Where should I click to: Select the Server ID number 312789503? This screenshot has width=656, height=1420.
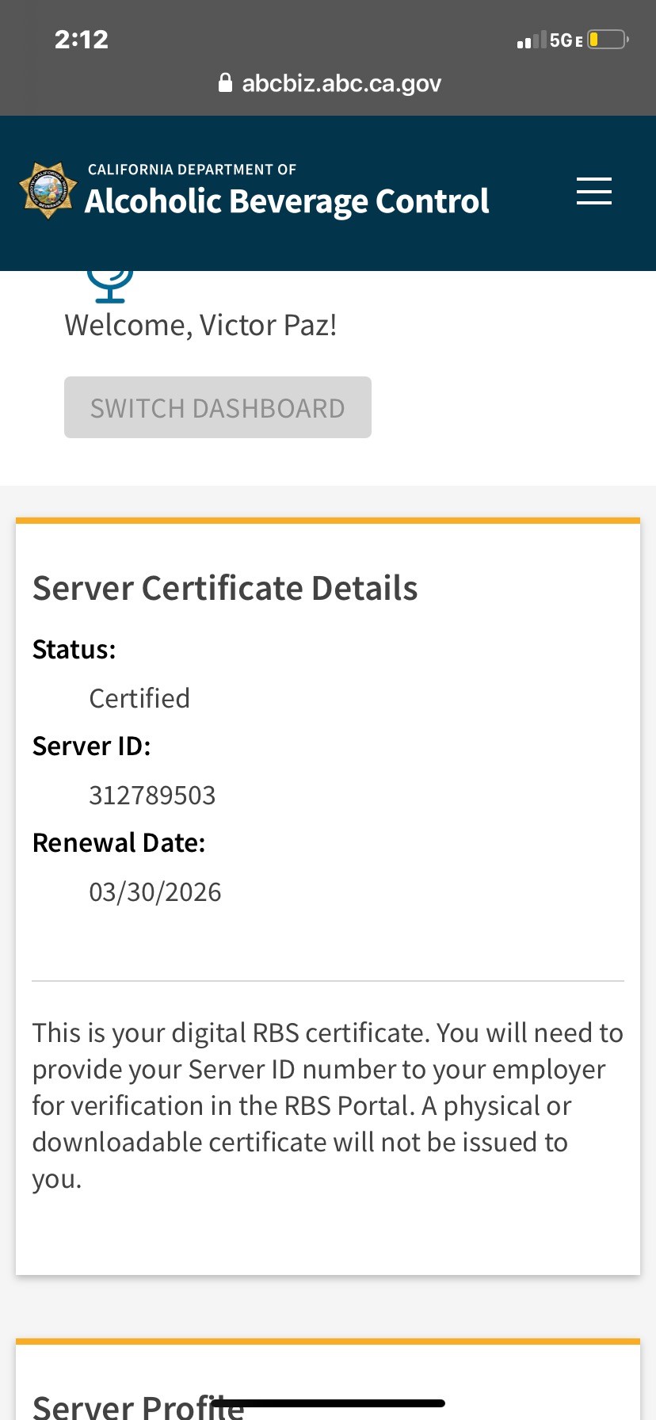tap(152, 795)
